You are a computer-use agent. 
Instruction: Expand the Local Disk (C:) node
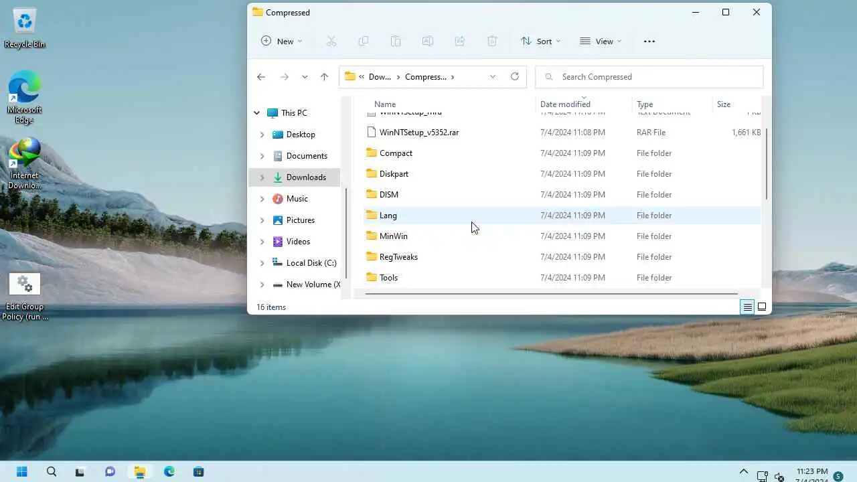[262, 263]
